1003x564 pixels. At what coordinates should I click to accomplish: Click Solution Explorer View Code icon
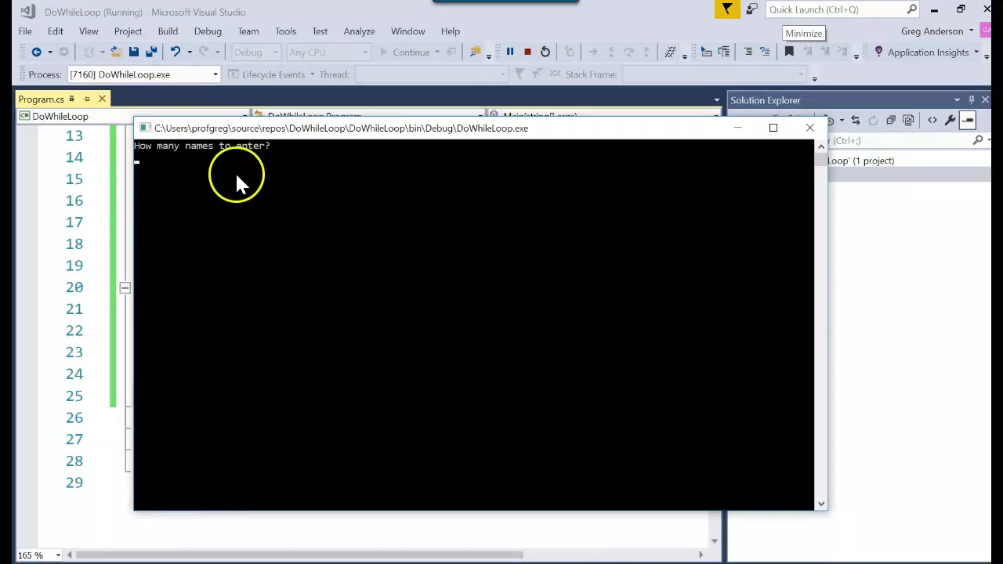(932, 121)
